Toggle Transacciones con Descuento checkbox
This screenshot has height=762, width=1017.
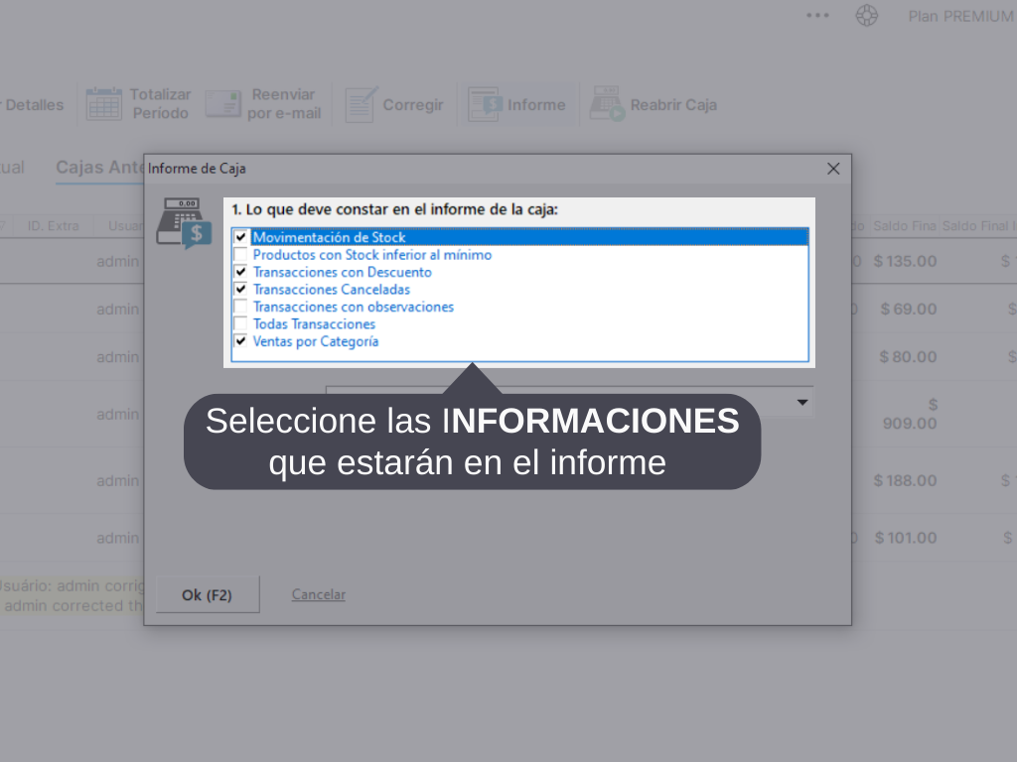(x=240, y=272)
